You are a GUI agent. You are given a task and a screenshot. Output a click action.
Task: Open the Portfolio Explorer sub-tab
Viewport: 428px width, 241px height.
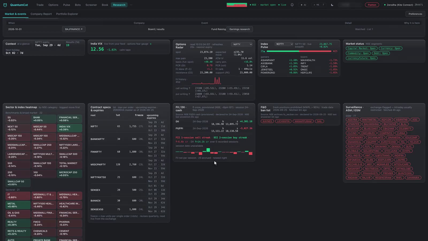[x=67, y=14]
